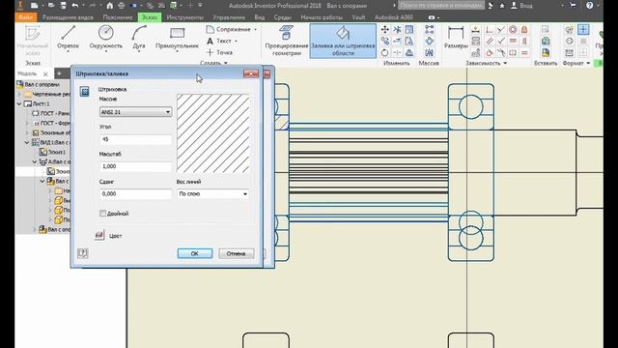Select the Дуга arc tool

click(139, 38)
